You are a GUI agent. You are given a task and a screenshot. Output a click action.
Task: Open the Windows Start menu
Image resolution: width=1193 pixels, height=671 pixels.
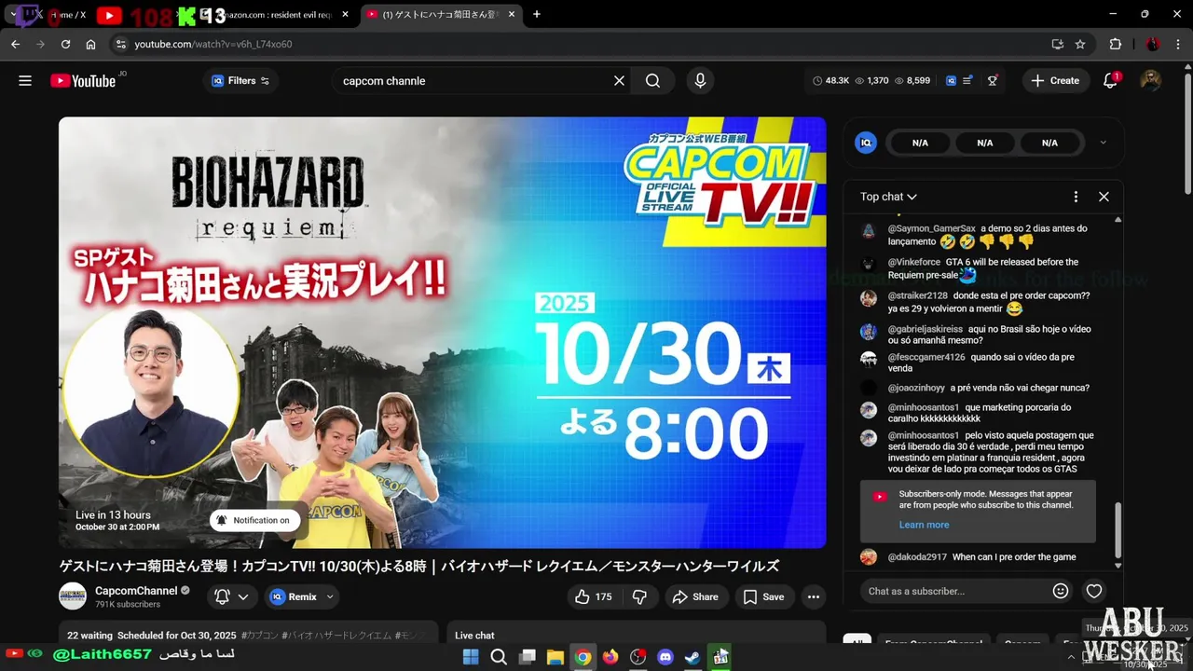point(471,657)
